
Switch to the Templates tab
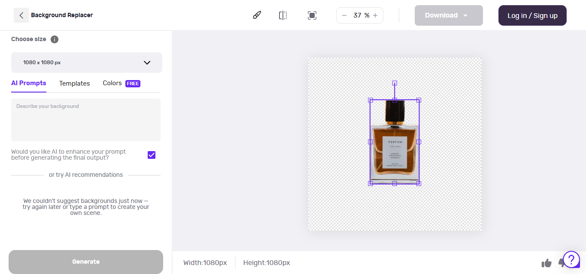point(74,83)
